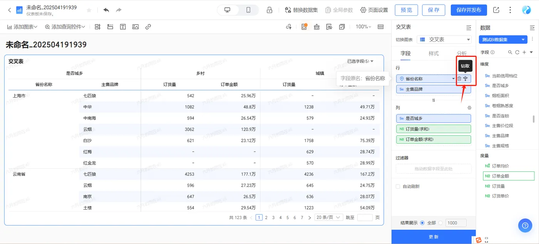
Task: Redo the last action
Action: point(119,10)
